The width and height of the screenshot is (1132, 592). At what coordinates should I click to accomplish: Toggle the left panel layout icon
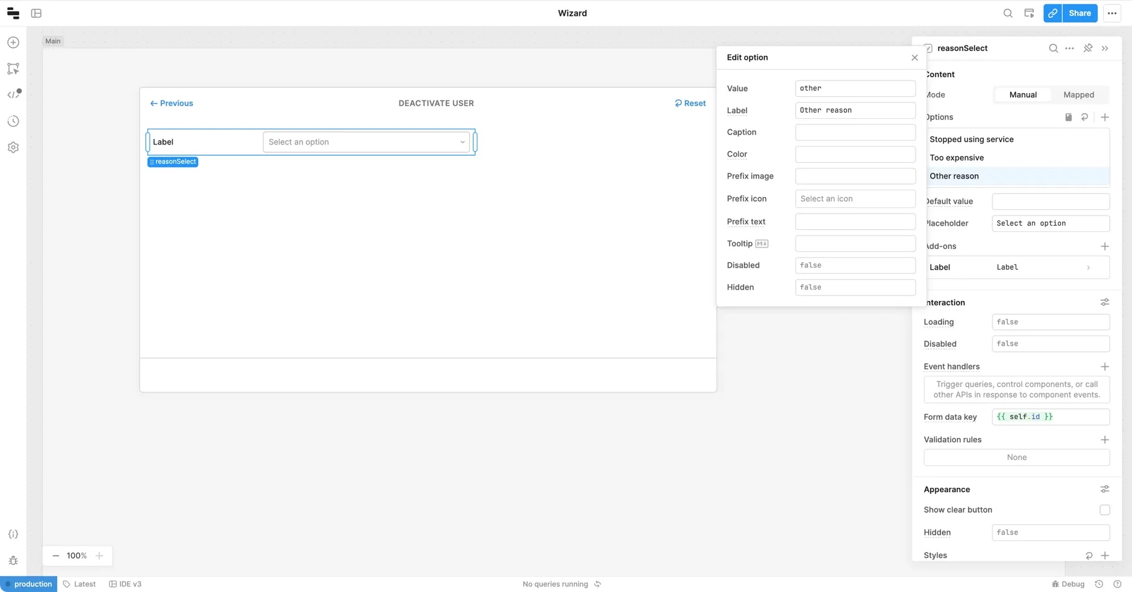pyautogui.click(x=36, y=13)
